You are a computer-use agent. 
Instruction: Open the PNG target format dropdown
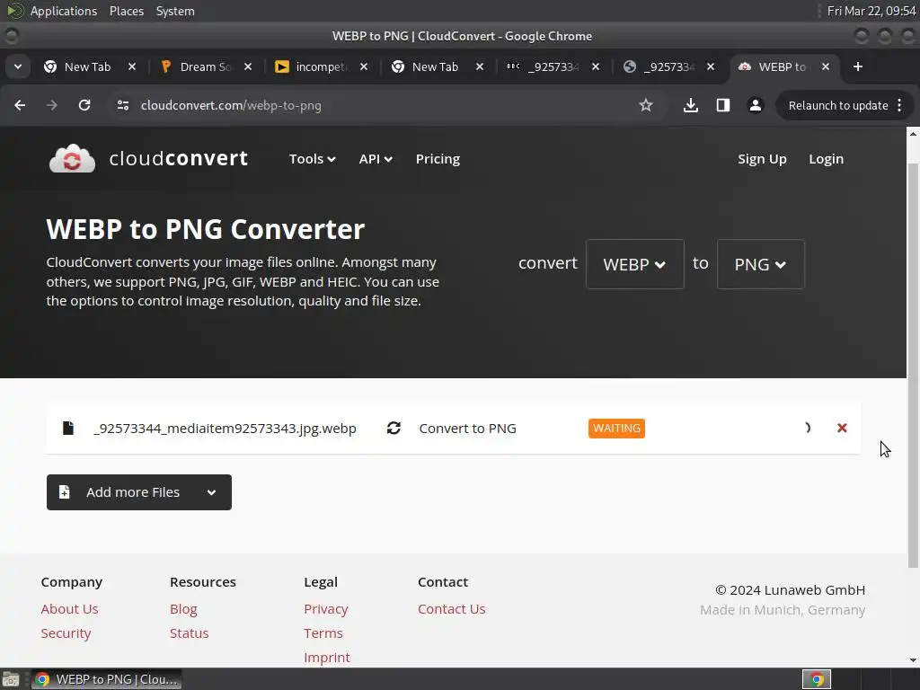(x=760, y=264)
